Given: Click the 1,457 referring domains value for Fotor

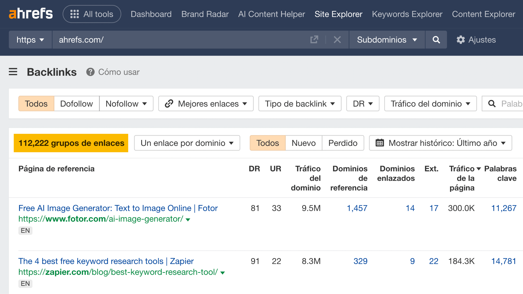Looking at the screenshot, I should [x=357, y=208].
